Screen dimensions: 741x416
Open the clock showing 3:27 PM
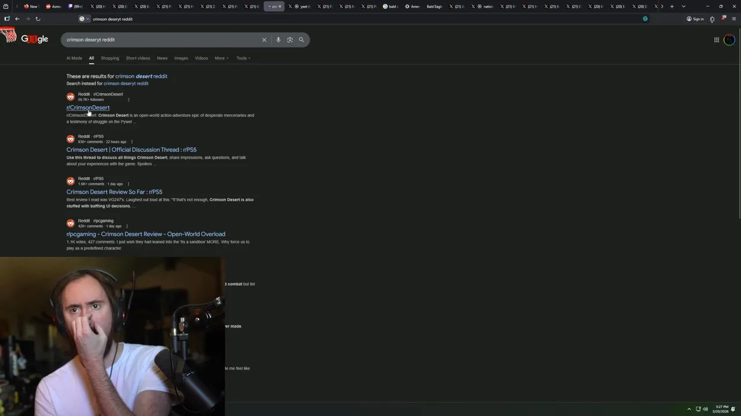point(721,409)
